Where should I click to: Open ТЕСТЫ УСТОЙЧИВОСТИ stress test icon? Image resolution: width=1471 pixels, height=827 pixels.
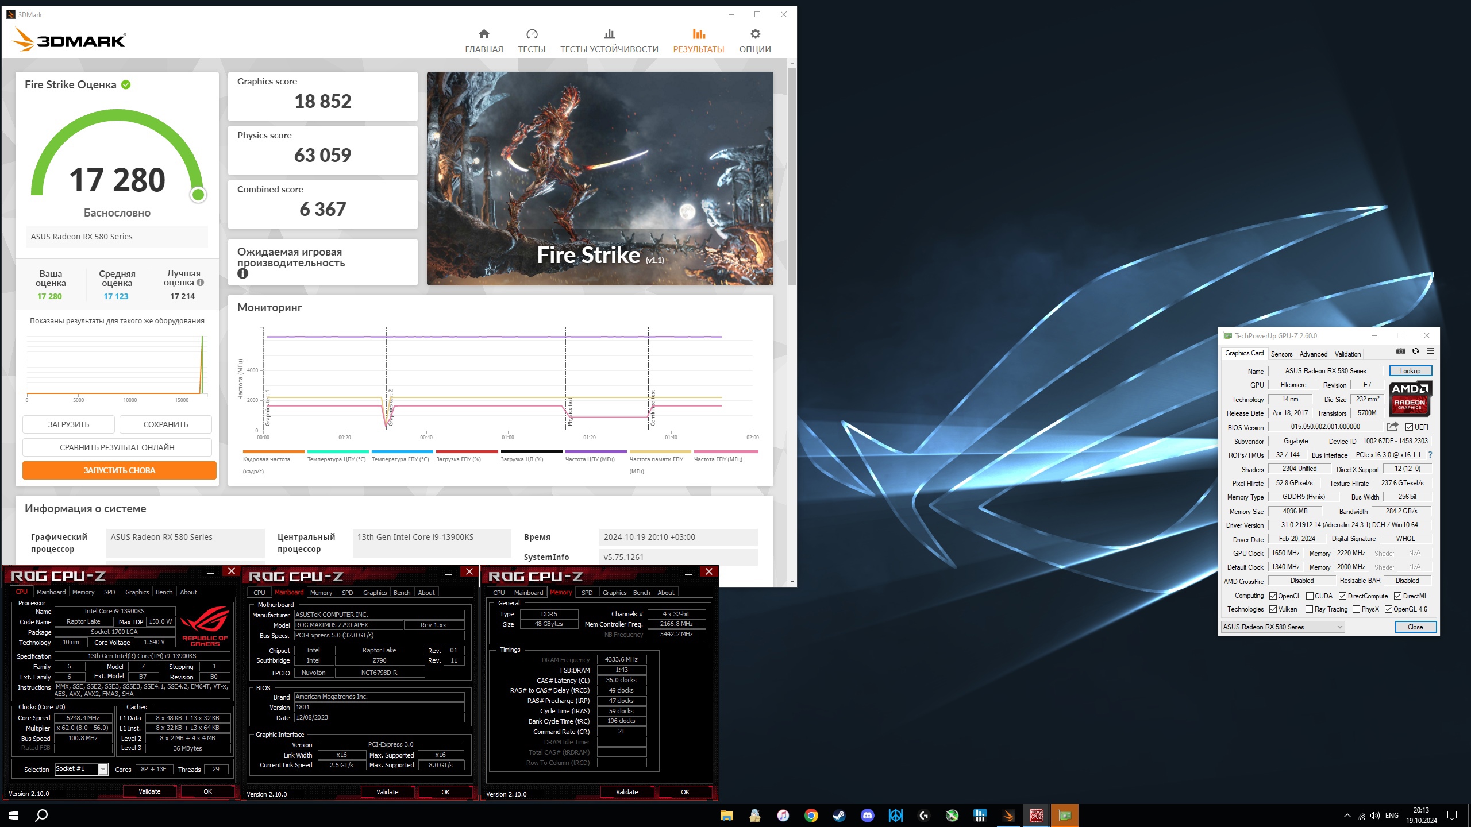(609, 34)
